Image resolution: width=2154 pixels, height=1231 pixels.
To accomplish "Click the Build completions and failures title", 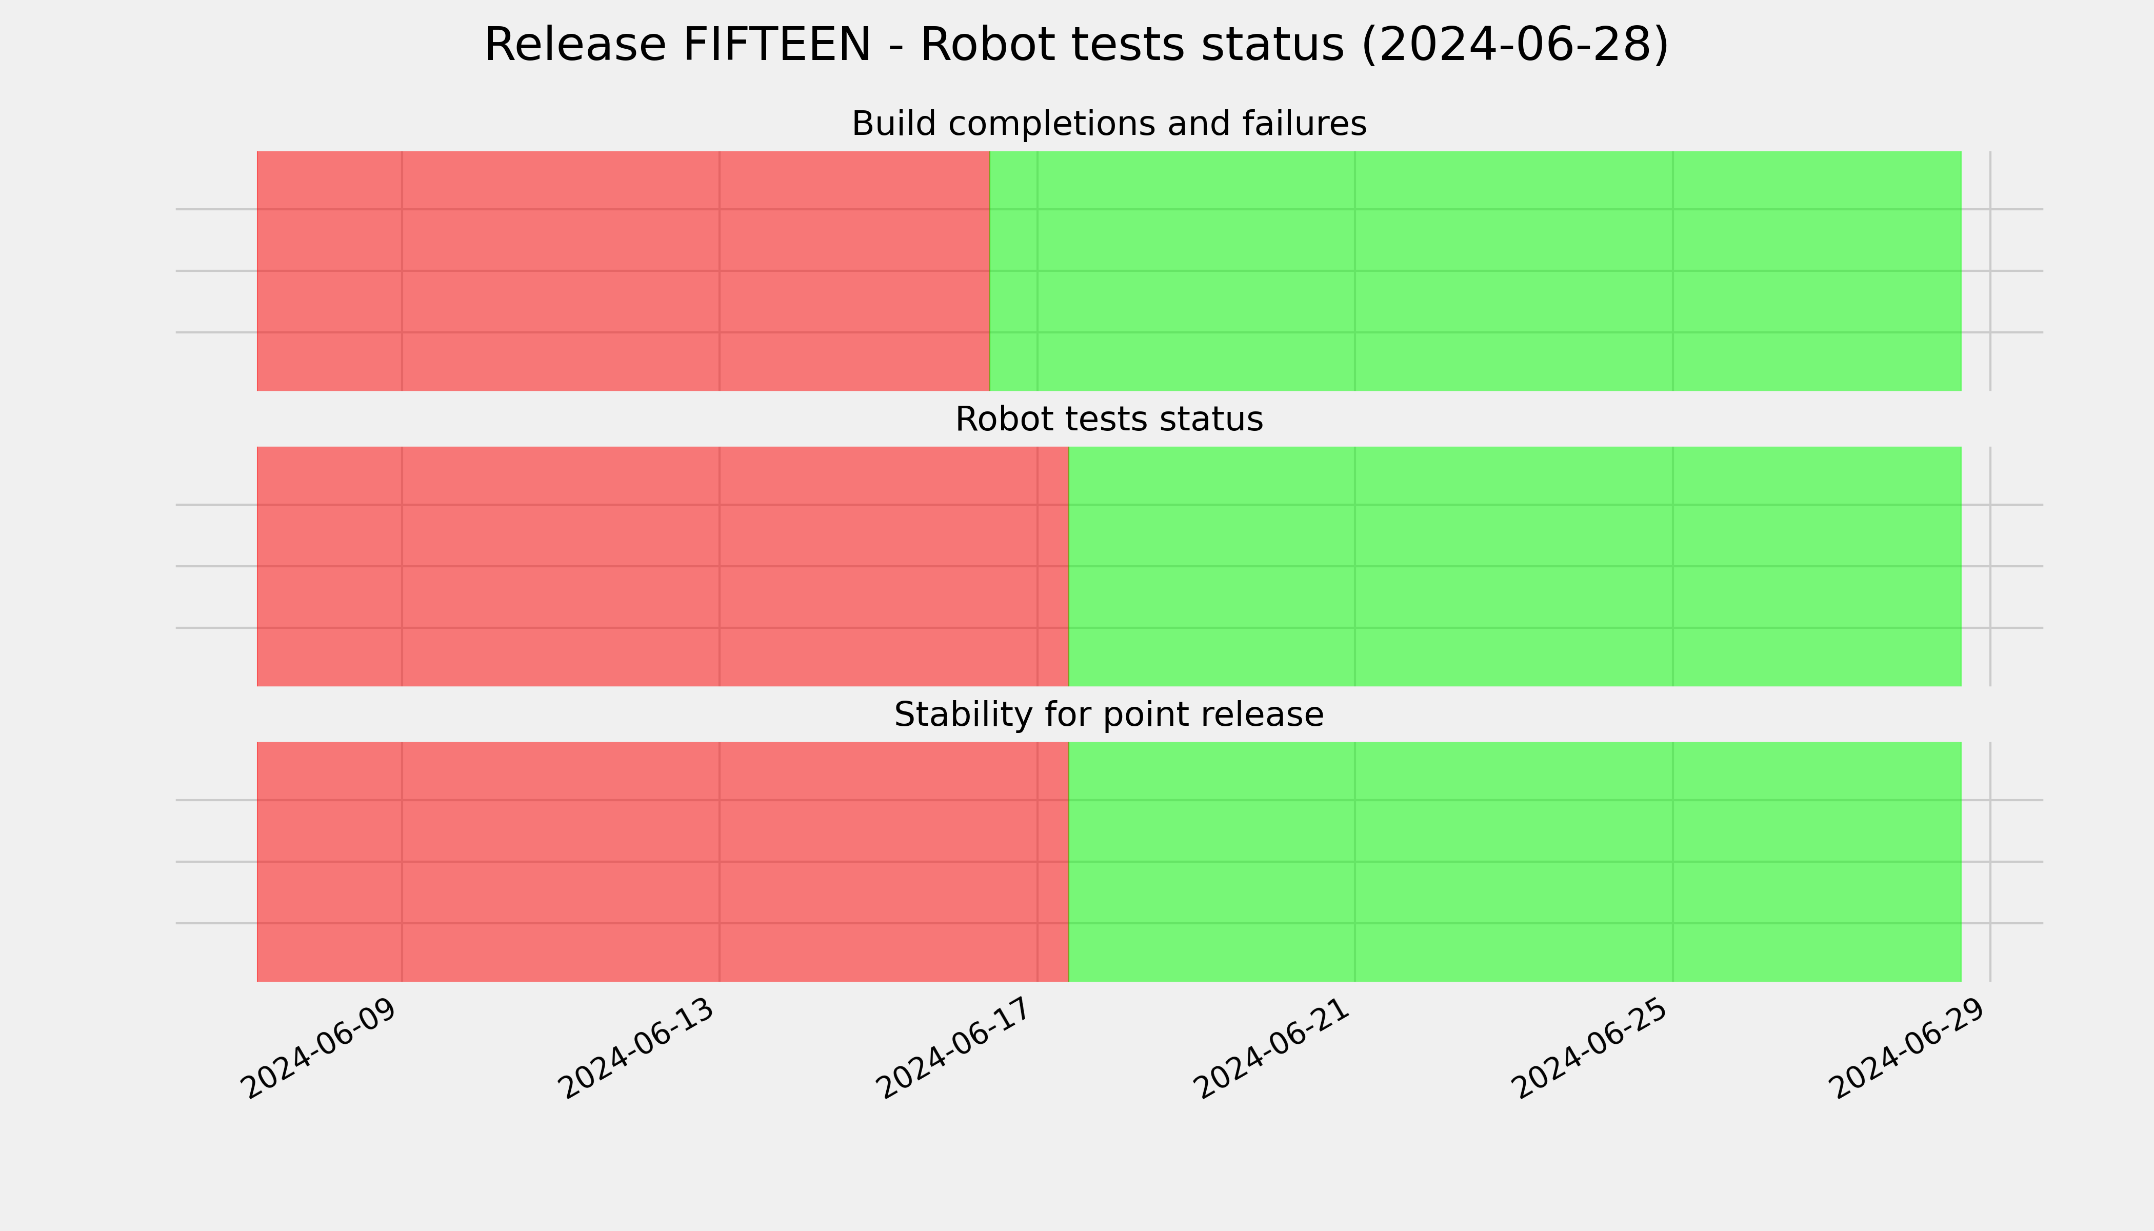I will [1109, 124].
